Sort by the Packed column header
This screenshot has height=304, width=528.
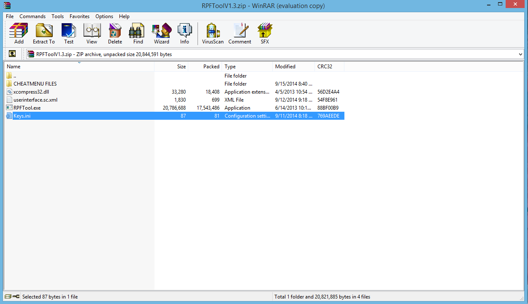coord(205,67)
